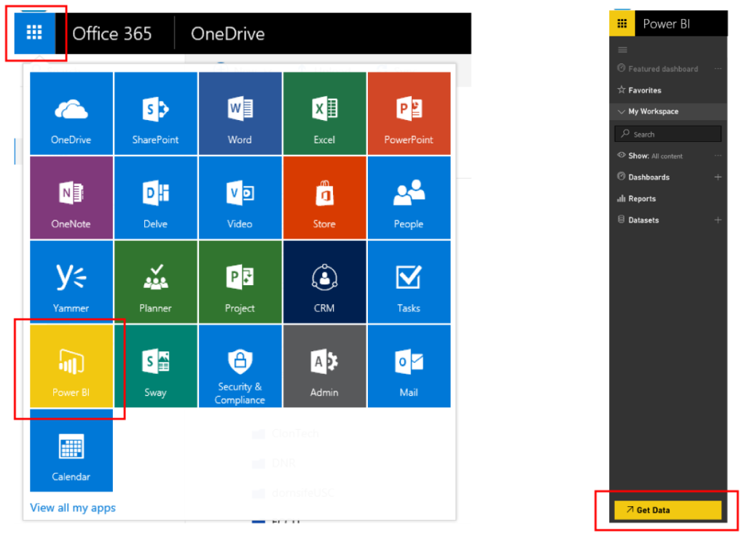Open the PowerPoint app tile

tap(409, 113)
